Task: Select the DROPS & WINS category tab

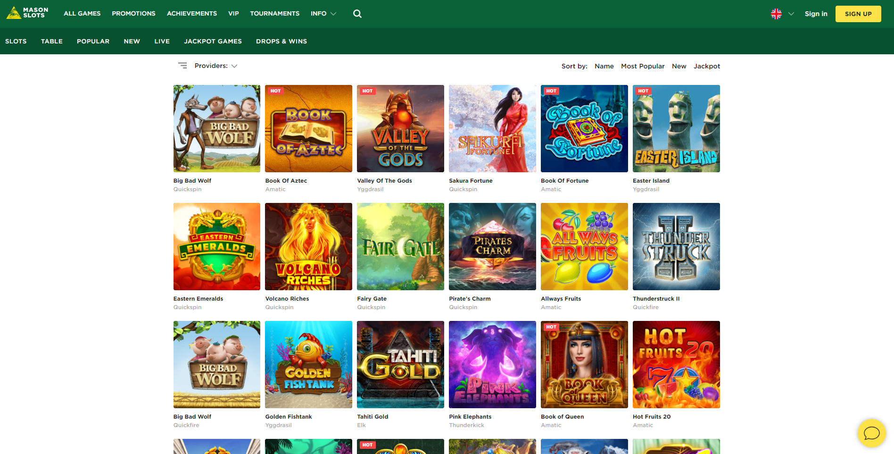Action: (281, 42)
